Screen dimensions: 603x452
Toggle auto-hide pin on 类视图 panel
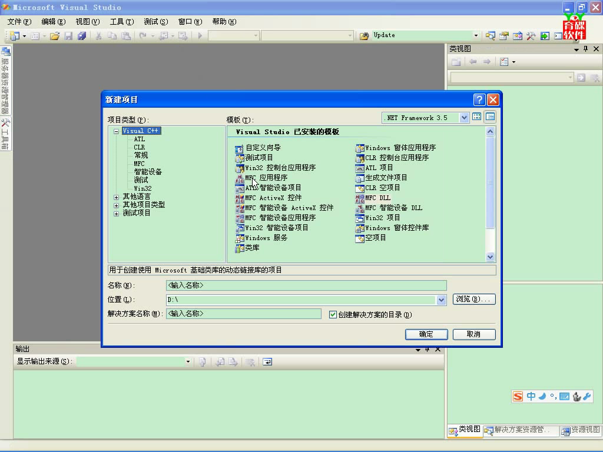coord(586,49)
